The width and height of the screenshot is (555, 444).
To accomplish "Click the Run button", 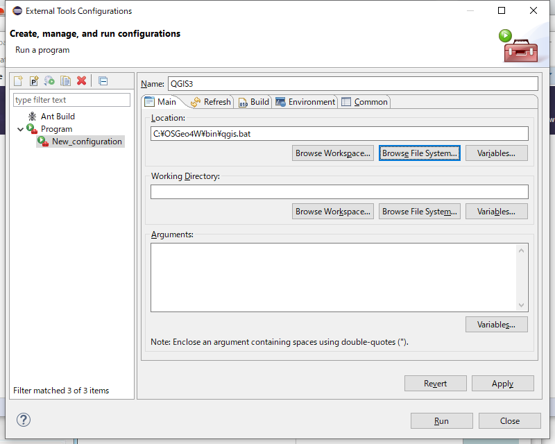I will pos(441,421).
